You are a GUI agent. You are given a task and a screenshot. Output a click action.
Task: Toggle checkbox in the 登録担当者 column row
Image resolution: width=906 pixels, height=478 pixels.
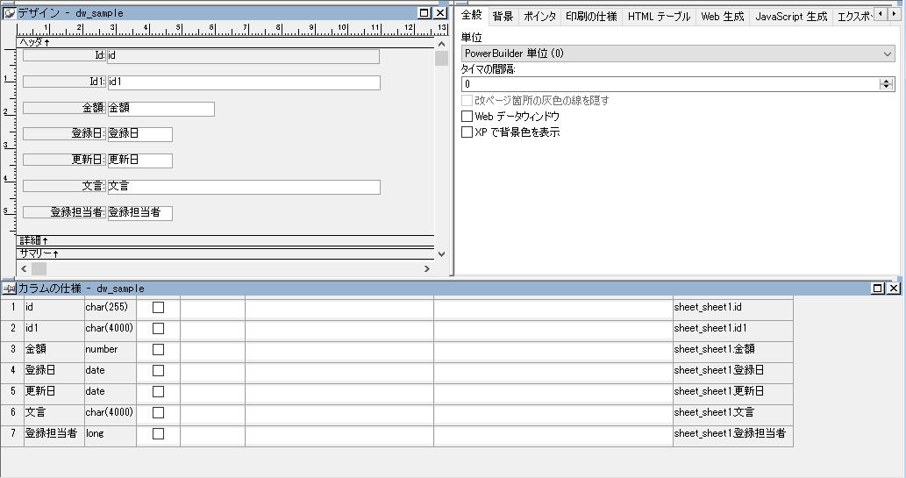159,433
